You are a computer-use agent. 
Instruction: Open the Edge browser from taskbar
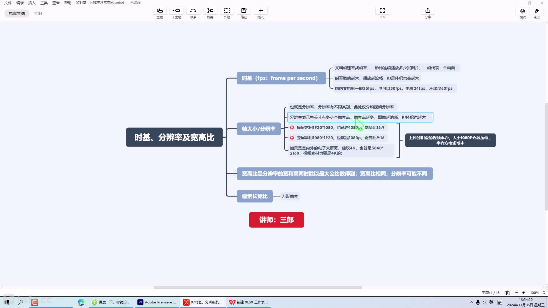click(x=81, y=302)
